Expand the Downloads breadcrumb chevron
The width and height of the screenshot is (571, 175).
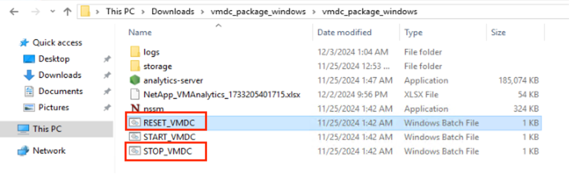(x=202, y=12)
